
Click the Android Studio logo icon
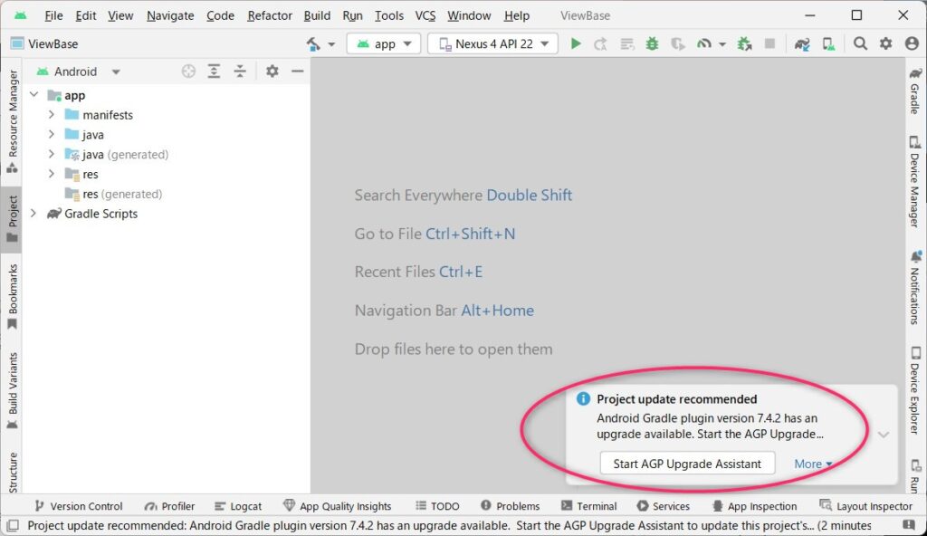pyautogui.click(x=21, y=15)
